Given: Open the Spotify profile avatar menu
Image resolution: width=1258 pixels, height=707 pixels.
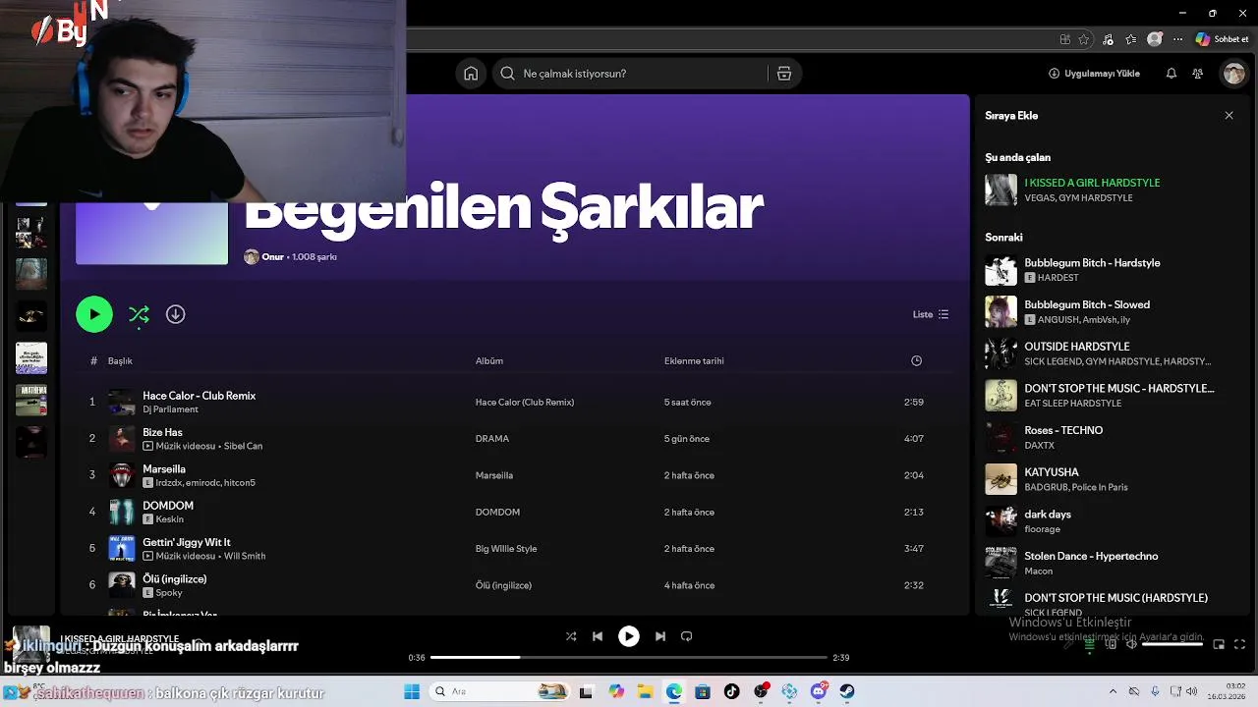Looking at the screenshot, I should (1233, 74).
